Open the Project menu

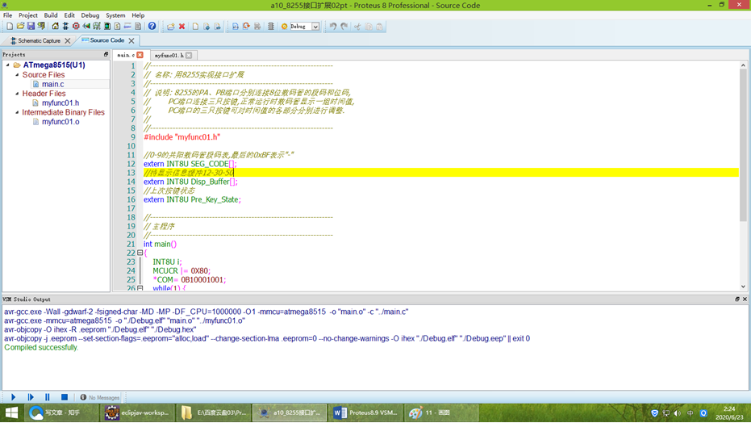(27, 15)
